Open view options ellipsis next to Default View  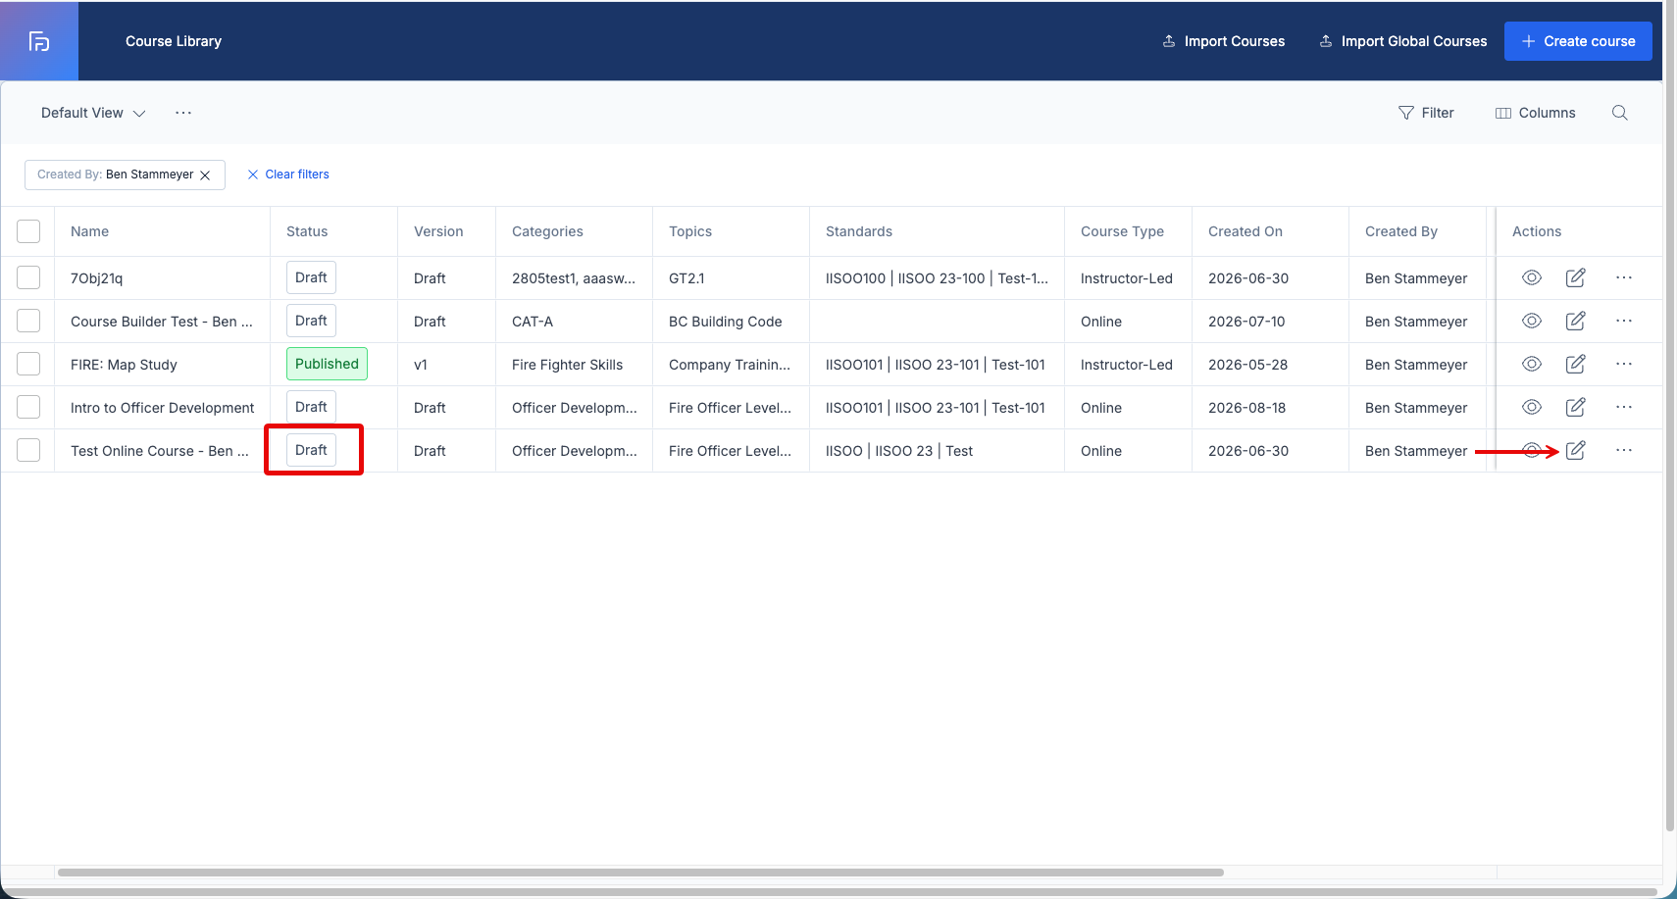(x=183, y=113)
